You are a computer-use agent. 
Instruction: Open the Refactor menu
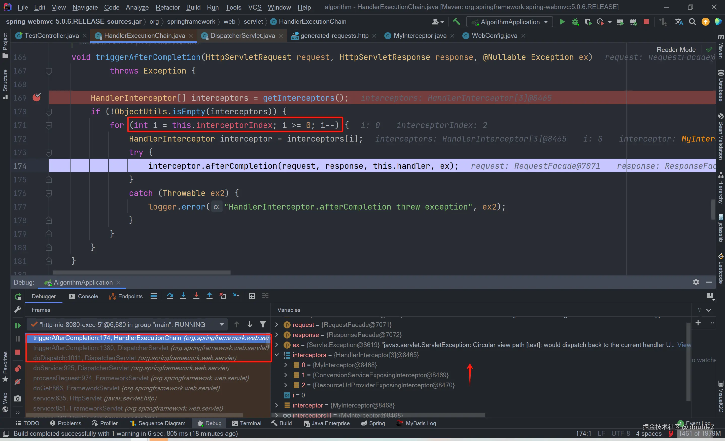pos(167,7)
